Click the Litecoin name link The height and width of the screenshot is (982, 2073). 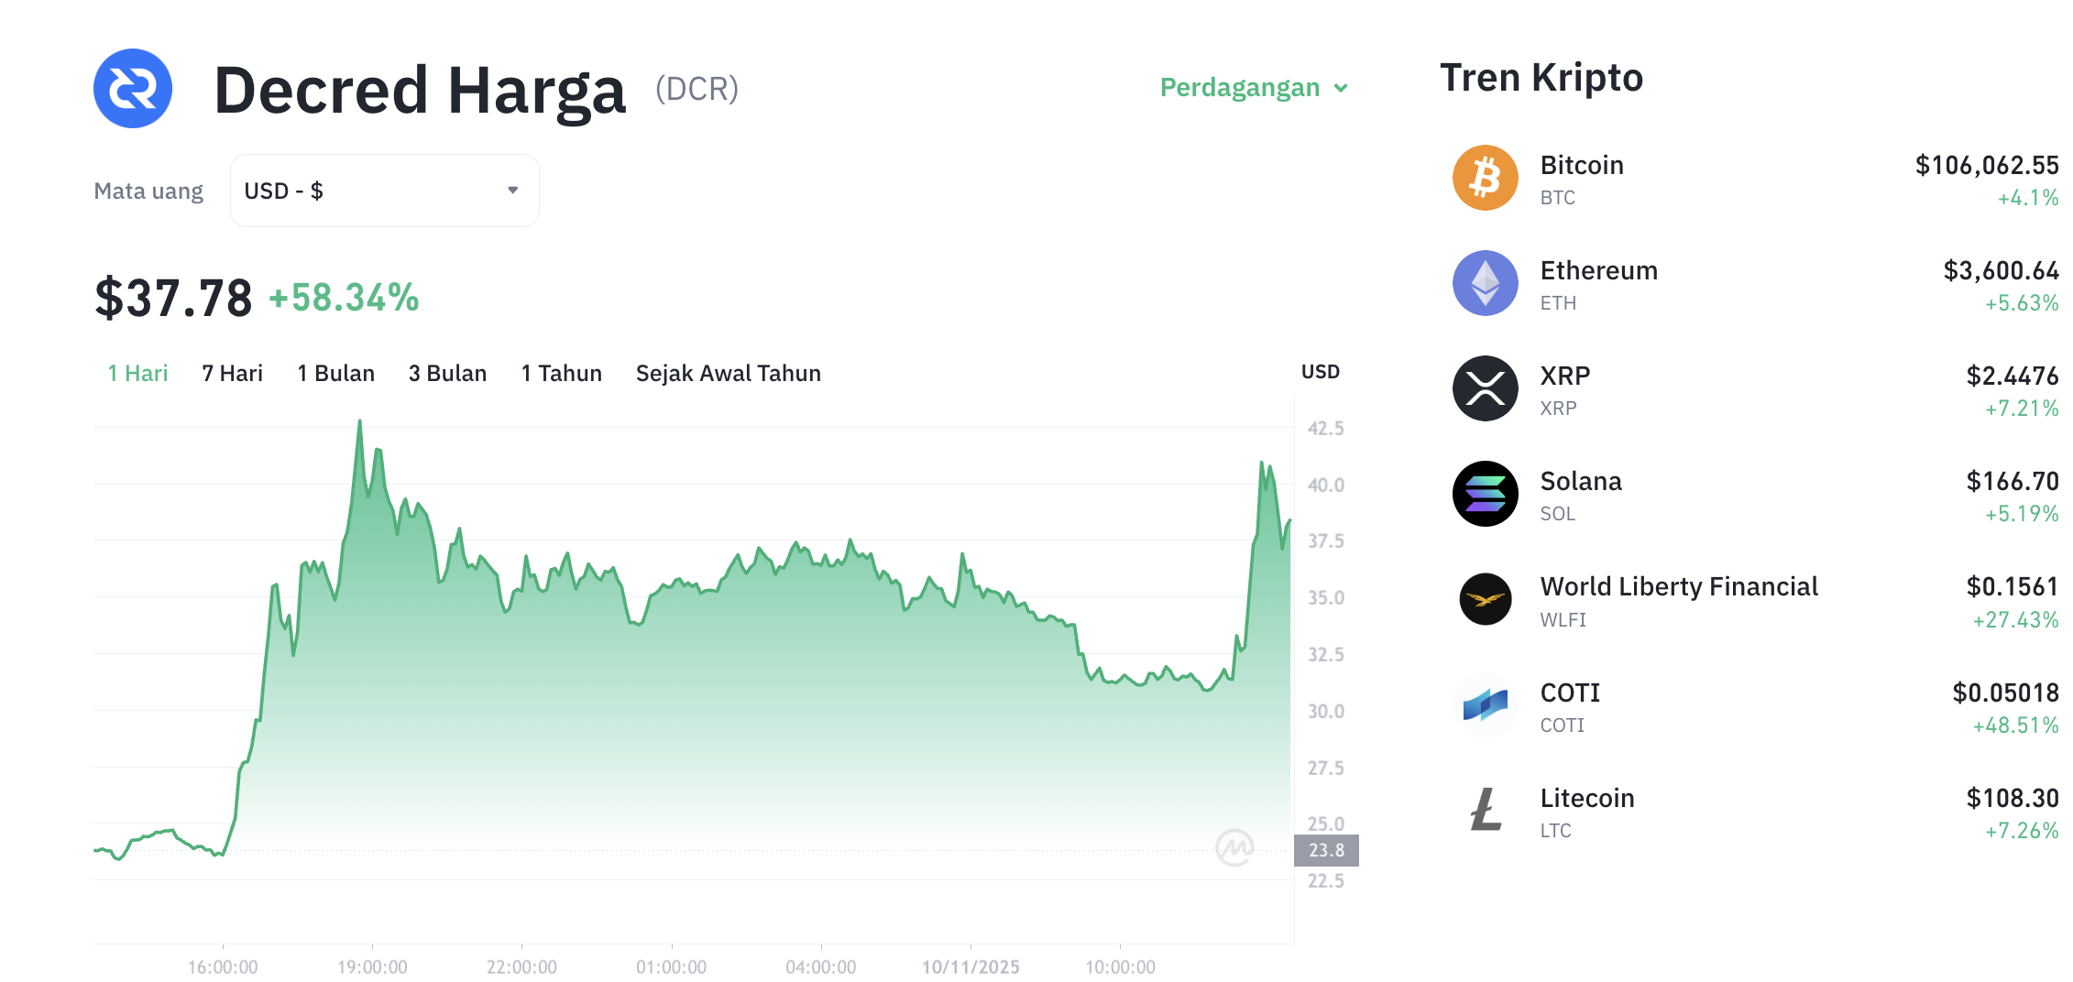tap(1587, 798)
